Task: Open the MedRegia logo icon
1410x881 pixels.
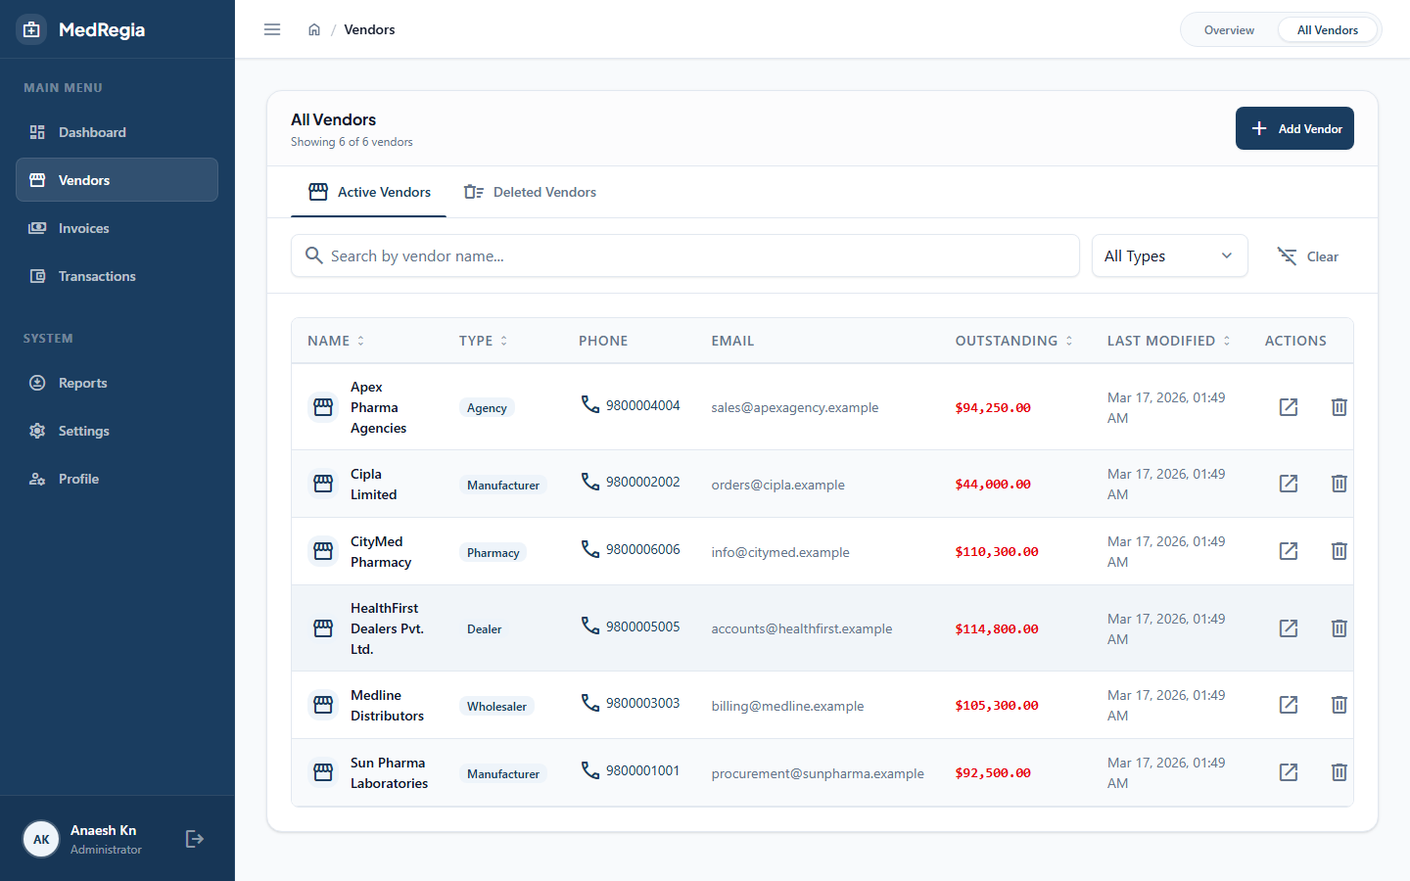Action: pos(31,29)
